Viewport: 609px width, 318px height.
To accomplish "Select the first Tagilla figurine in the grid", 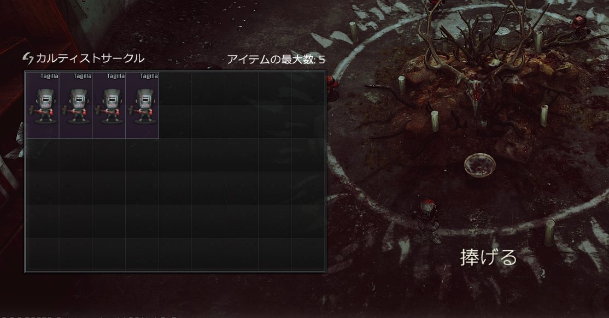I will [42, 105].
